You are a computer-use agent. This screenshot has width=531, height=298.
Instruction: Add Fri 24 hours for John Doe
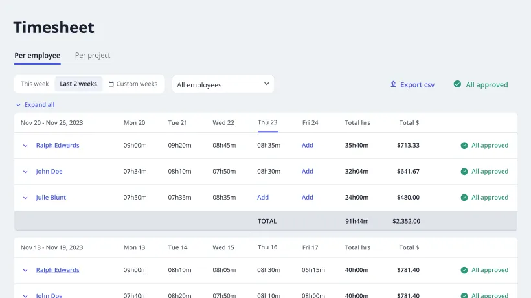(308, 171)
